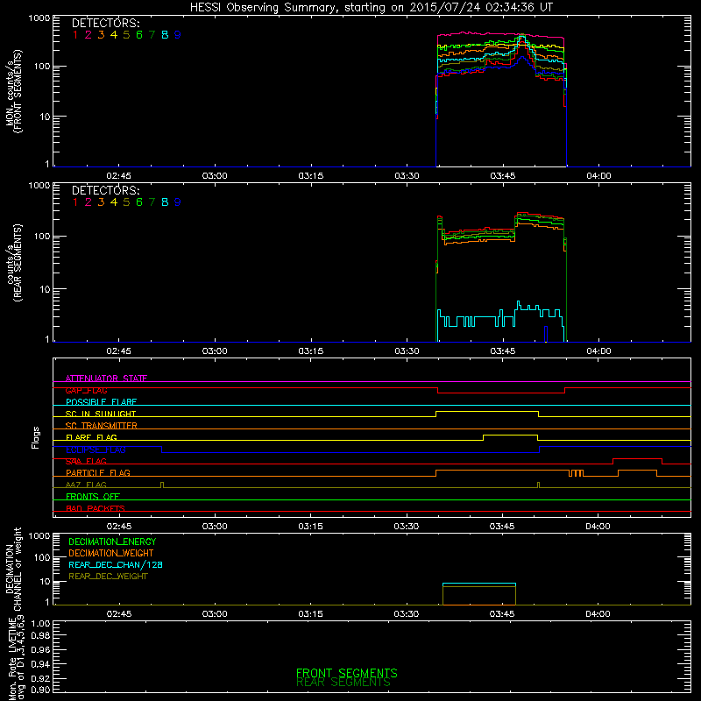Click the 02:45 tick label under front segments plot

pyautogui.click(x=119, y=176)
